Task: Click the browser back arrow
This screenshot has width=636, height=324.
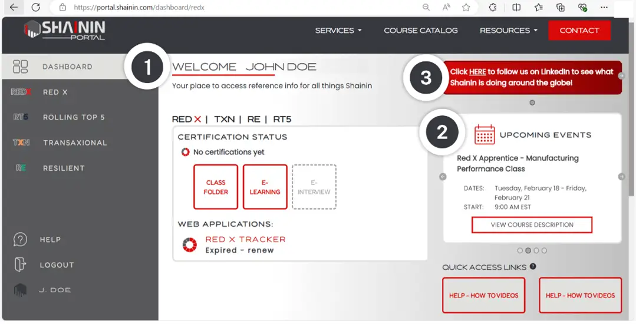Action: tap(14, 7)
